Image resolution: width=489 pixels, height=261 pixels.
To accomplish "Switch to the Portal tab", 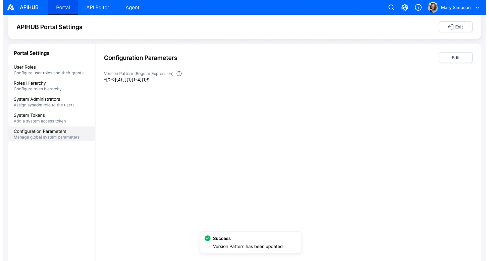I will (x=63, y=7).
